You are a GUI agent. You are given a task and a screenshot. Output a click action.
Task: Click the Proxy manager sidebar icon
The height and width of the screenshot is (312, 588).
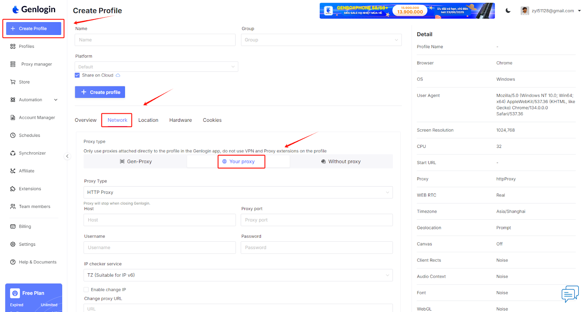pos(13,64)
